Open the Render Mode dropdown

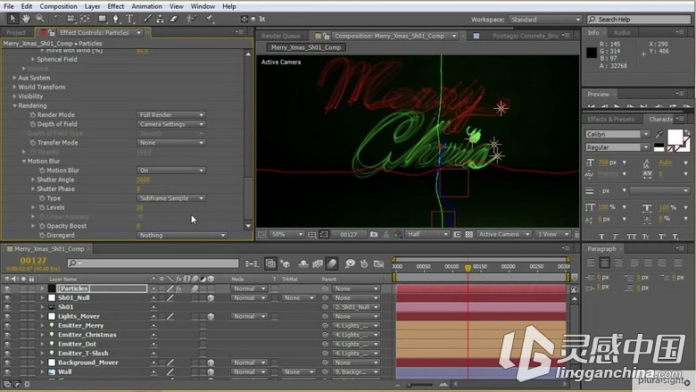[x=171, y=115]
